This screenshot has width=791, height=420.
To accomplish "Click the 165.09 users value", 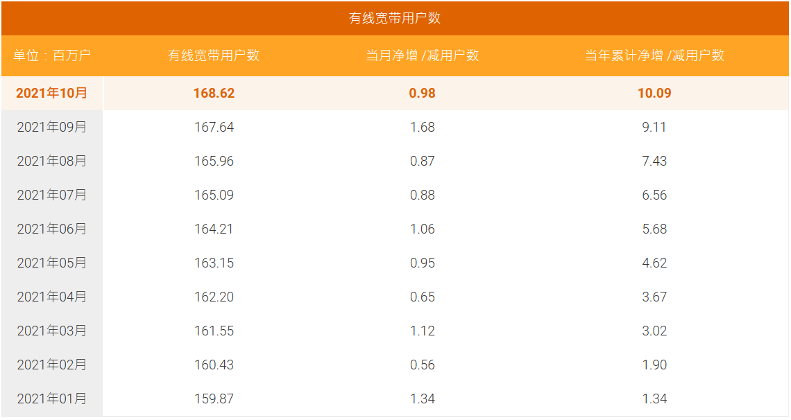I will tap(214, 195).
